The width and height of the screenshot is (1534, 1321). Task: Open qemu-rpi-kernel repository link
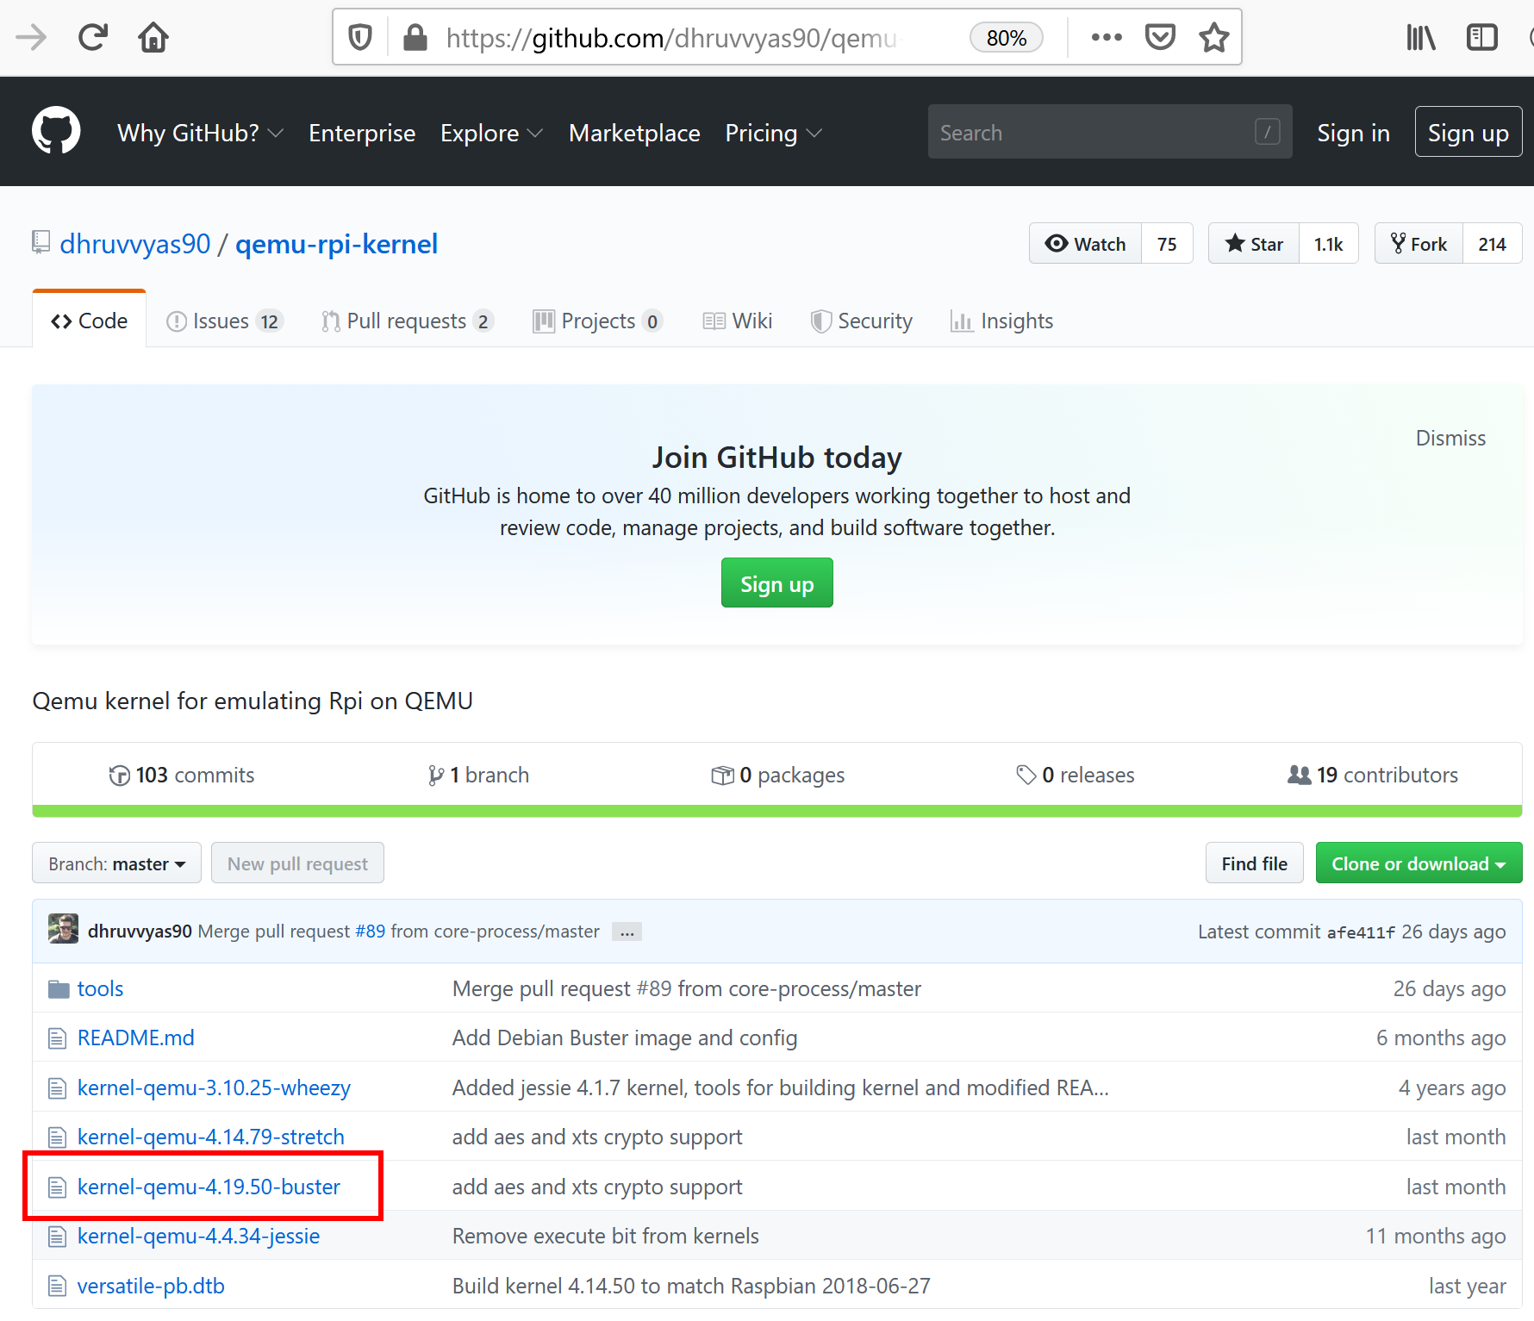point(336,244)
